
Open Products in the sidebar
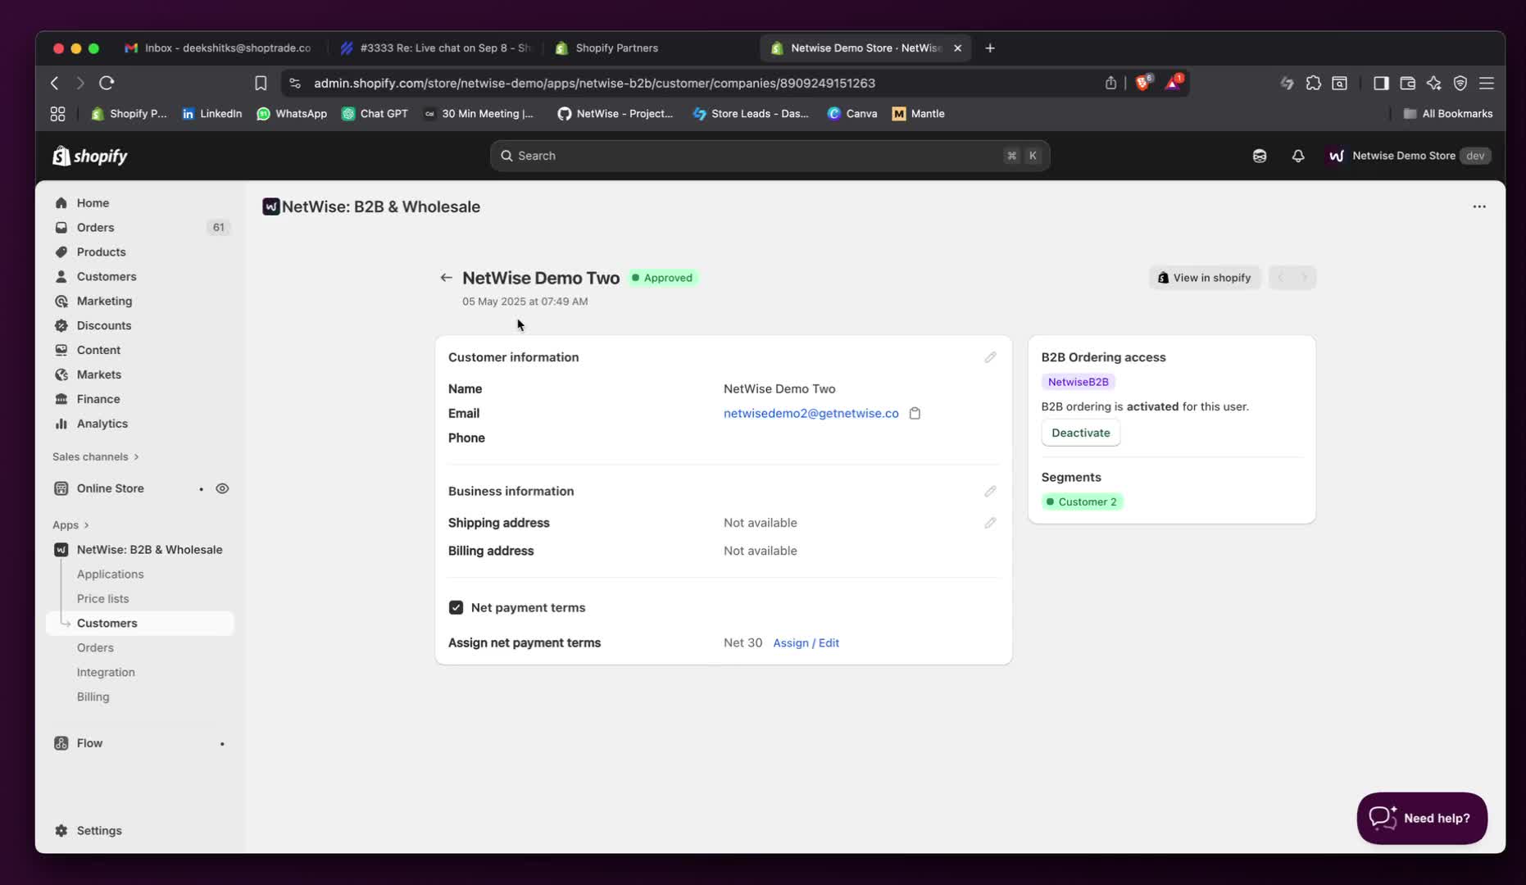(x=140, y=252)
